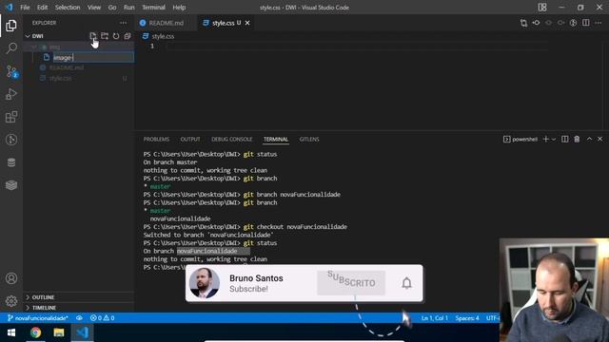Open Explorer views and more actions menu
The width and height of the screenshot is (609, 342).
[x=123, y=23]
